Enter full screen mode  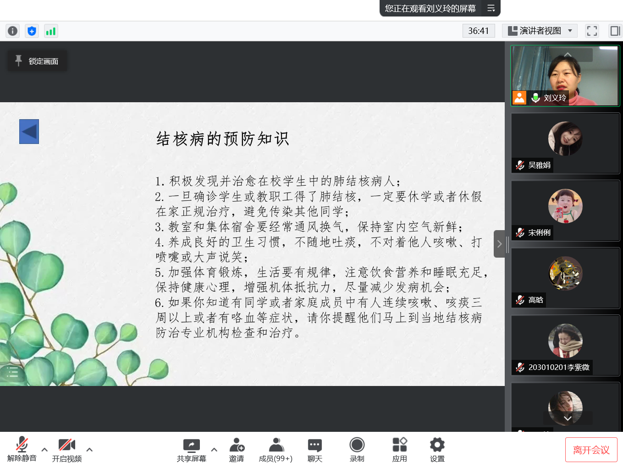pos(592,31)
